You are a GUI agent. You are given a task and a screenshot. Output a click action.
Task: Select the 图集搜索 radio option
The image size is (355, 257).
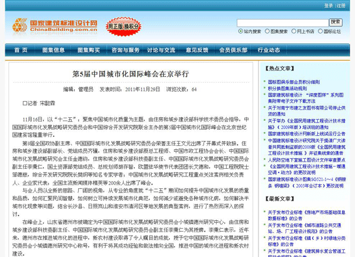268,31
